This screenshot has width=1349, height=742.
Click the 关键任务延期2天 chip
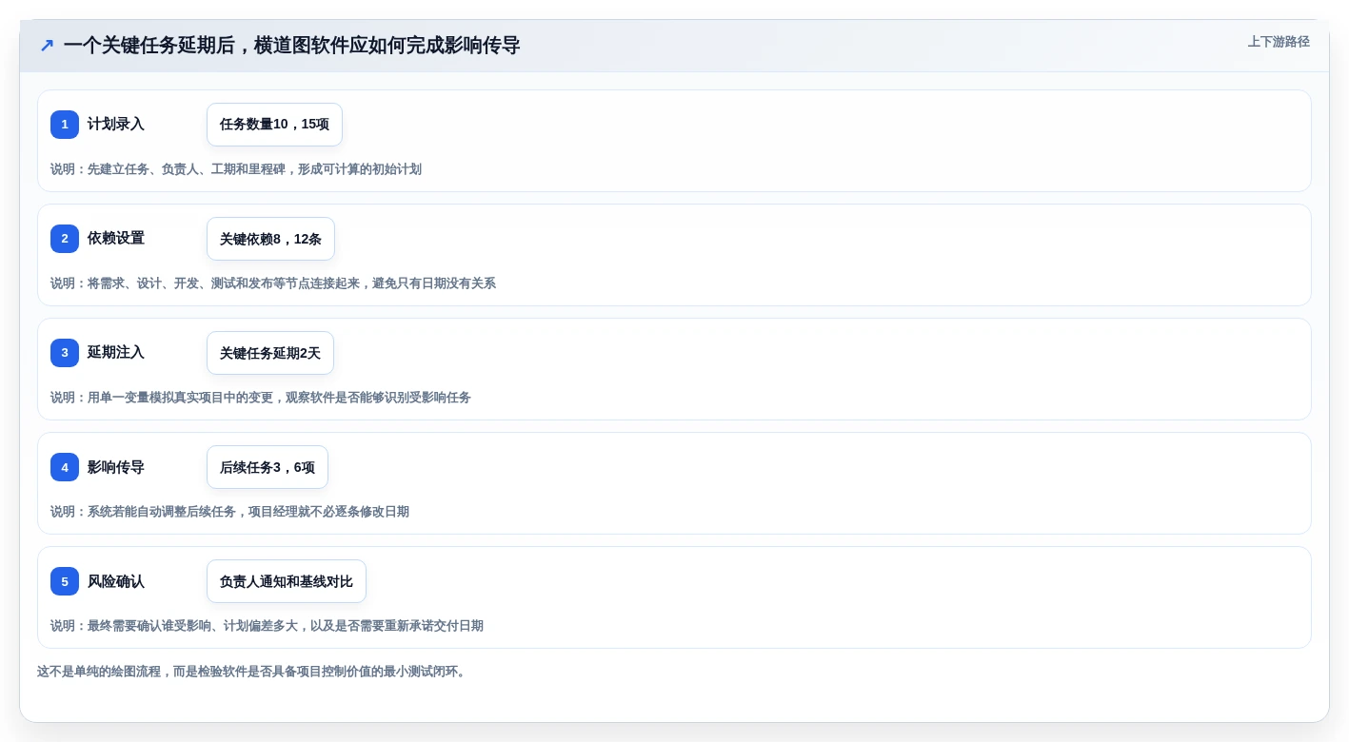point(270,353)
